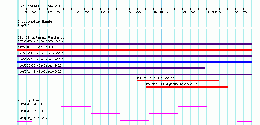260x125 pixels.
Task: Select the purple bar under nsv6591448
Action: [x=134, y=74]
